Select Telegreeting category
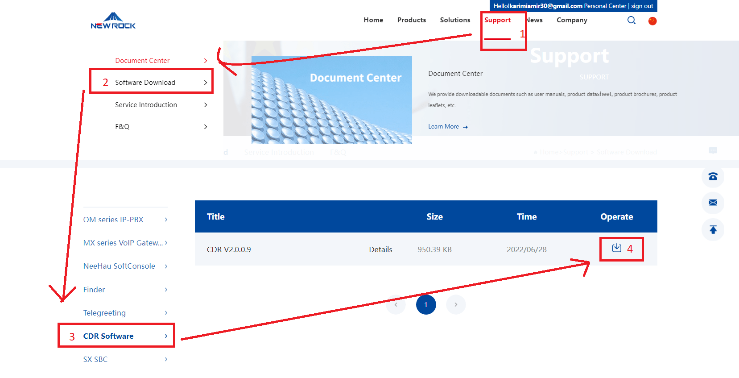 point(104,313)
